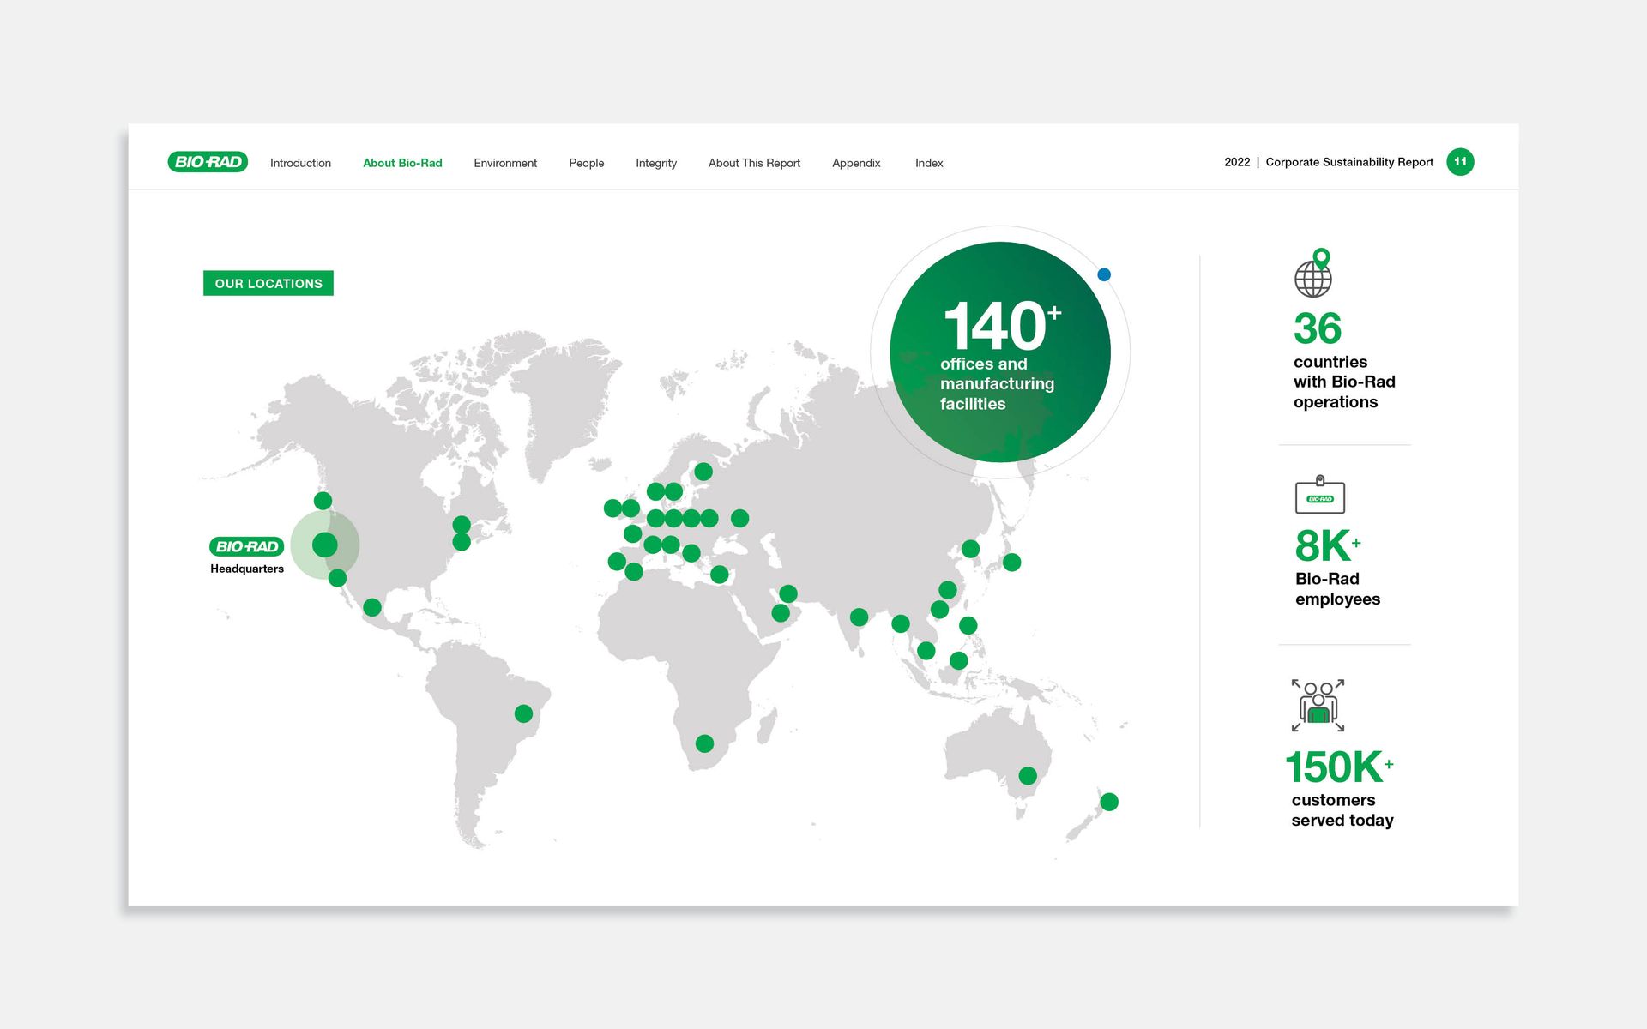The image size is (1647, 1029).
Task: Go to the Appendix link
Action: click(x=856, y=163)
